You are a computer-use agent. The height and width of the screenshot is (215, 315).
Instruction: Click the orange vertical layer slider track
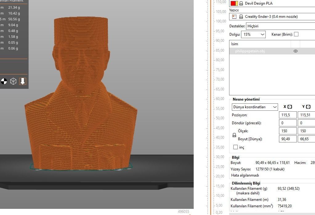pos(211,107)
